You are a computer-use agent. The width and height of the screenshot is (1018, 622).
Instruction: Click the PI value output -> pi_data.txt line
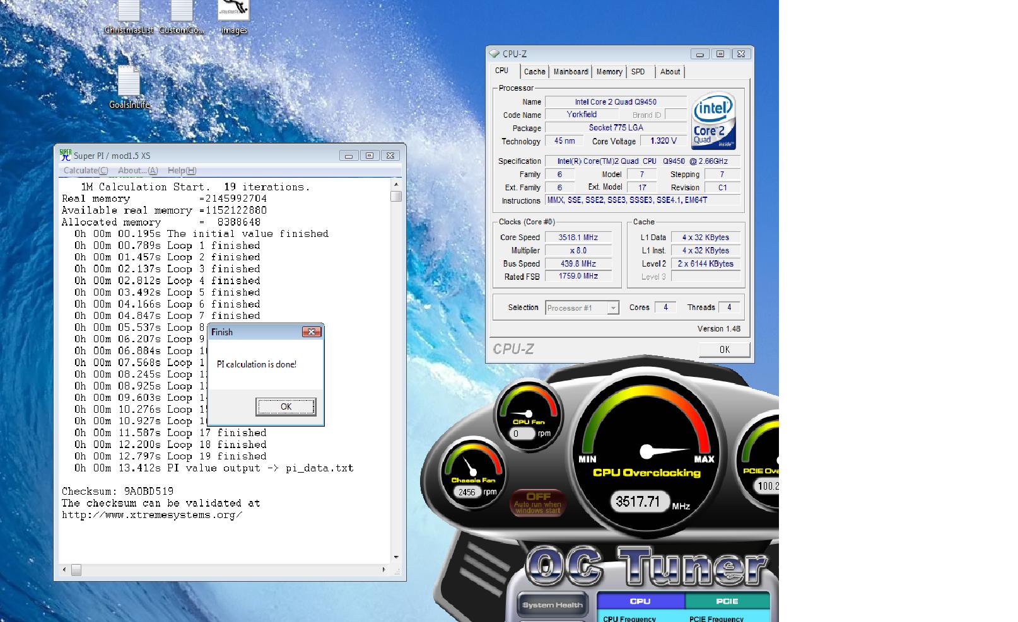point(213,468)
